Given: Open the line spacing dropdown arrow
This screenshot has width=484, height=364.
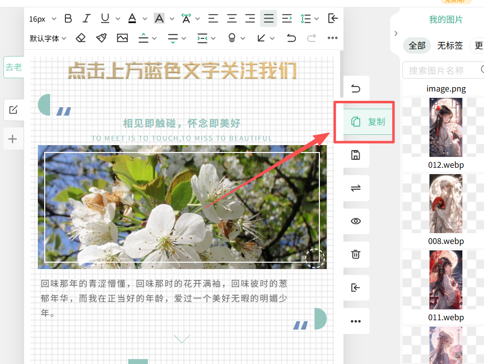Looking at the screenshot, I should click(x=316, y=19).
